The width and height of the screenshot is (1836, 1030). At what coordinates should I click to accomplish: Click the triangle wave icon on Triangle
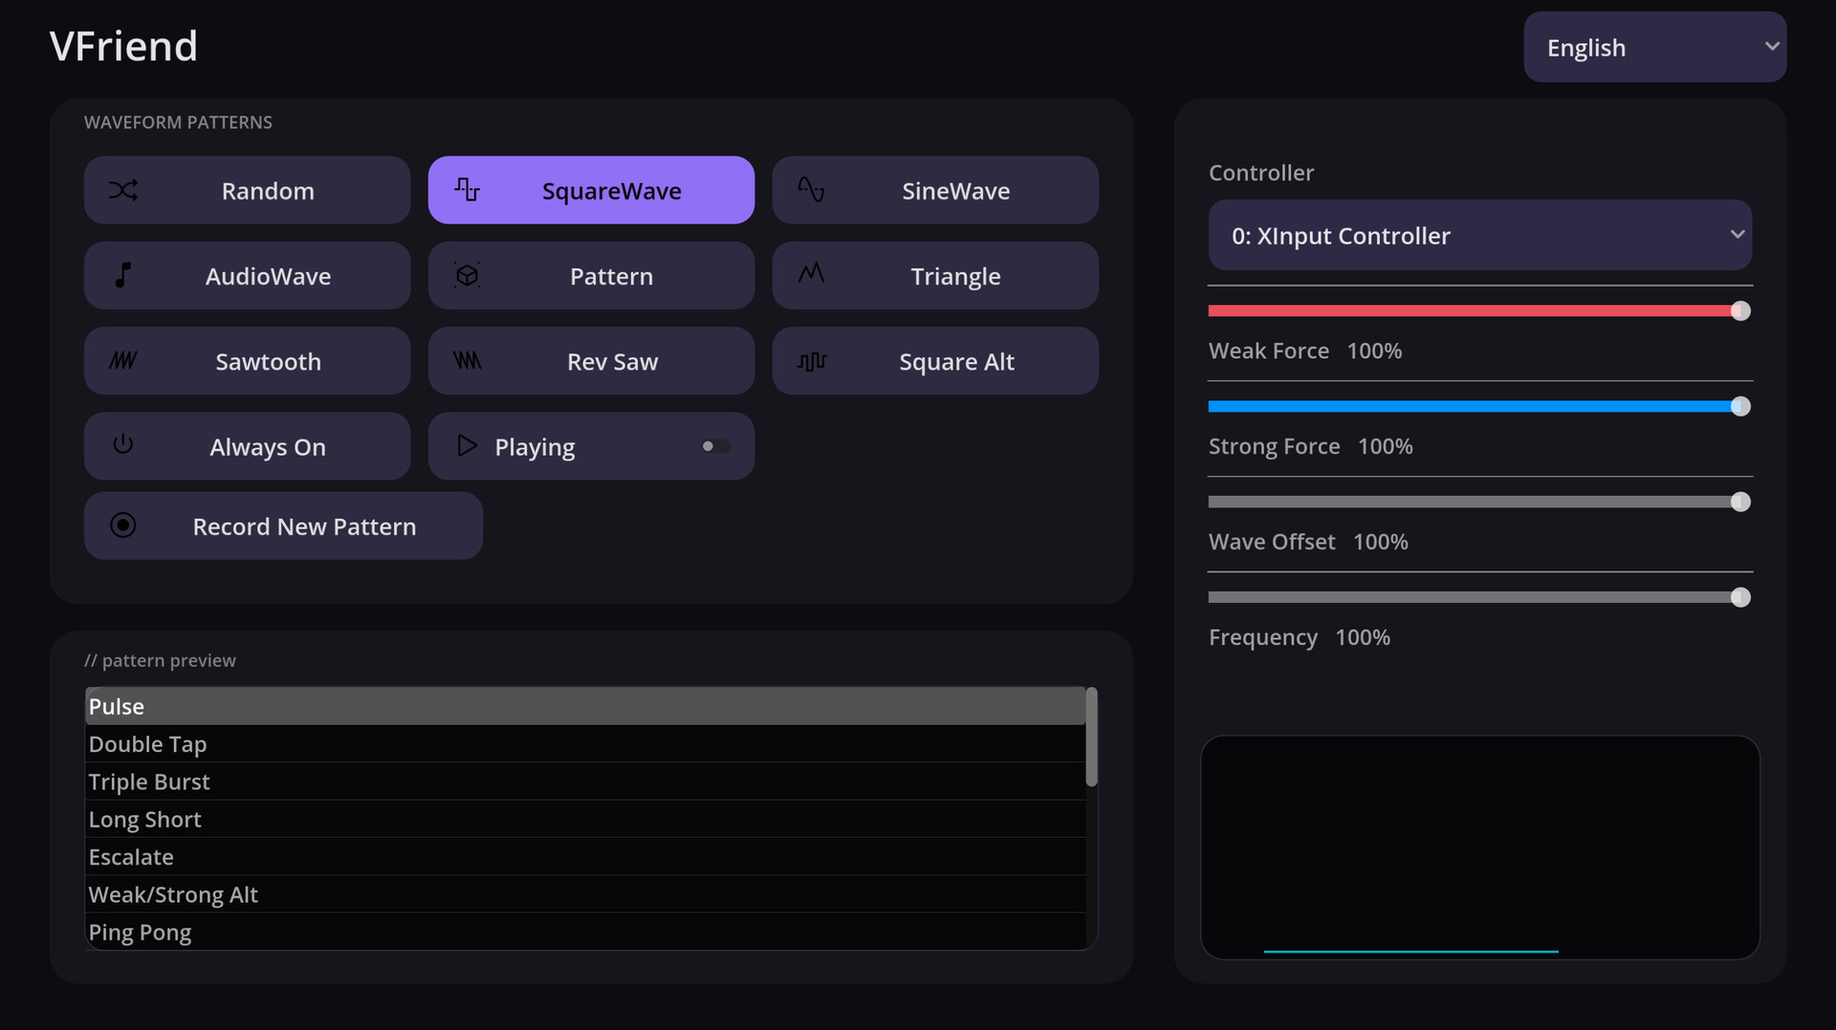(x=811, y=273)
